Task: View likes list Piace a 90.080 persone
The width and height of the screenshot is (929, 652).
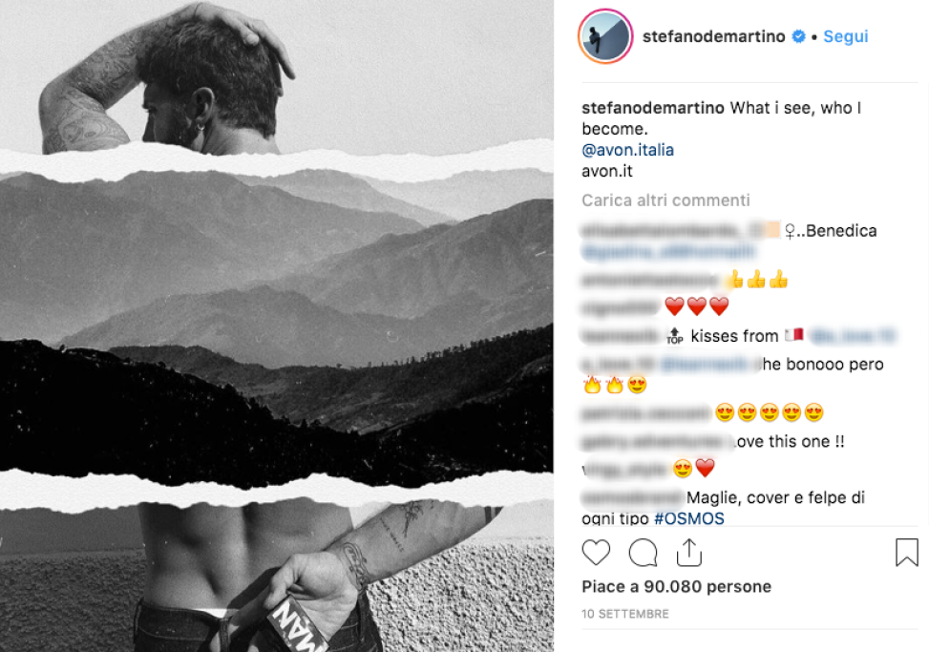Action: [676, 586]
